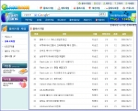Open the dark teal sidebar banner with orange icon

[14, 69]
